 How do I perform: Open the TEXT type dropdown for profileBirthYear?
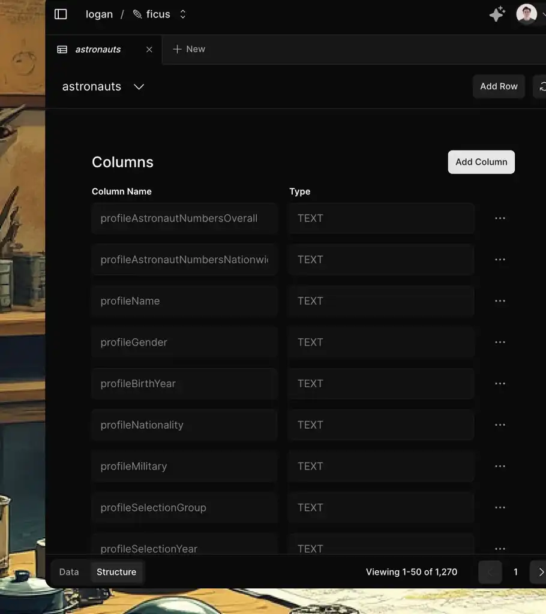click(381, 384)
